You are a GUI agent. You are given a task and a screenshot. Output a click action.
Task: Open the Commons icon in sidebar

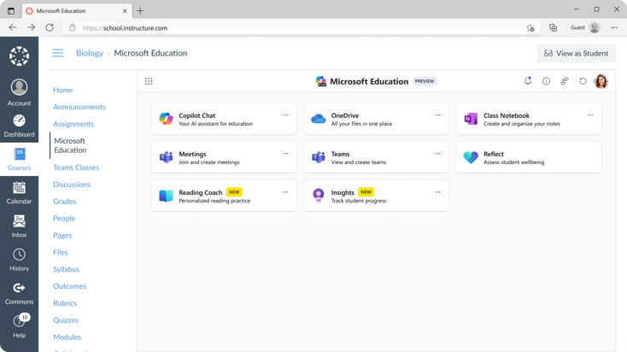point(19,292)
